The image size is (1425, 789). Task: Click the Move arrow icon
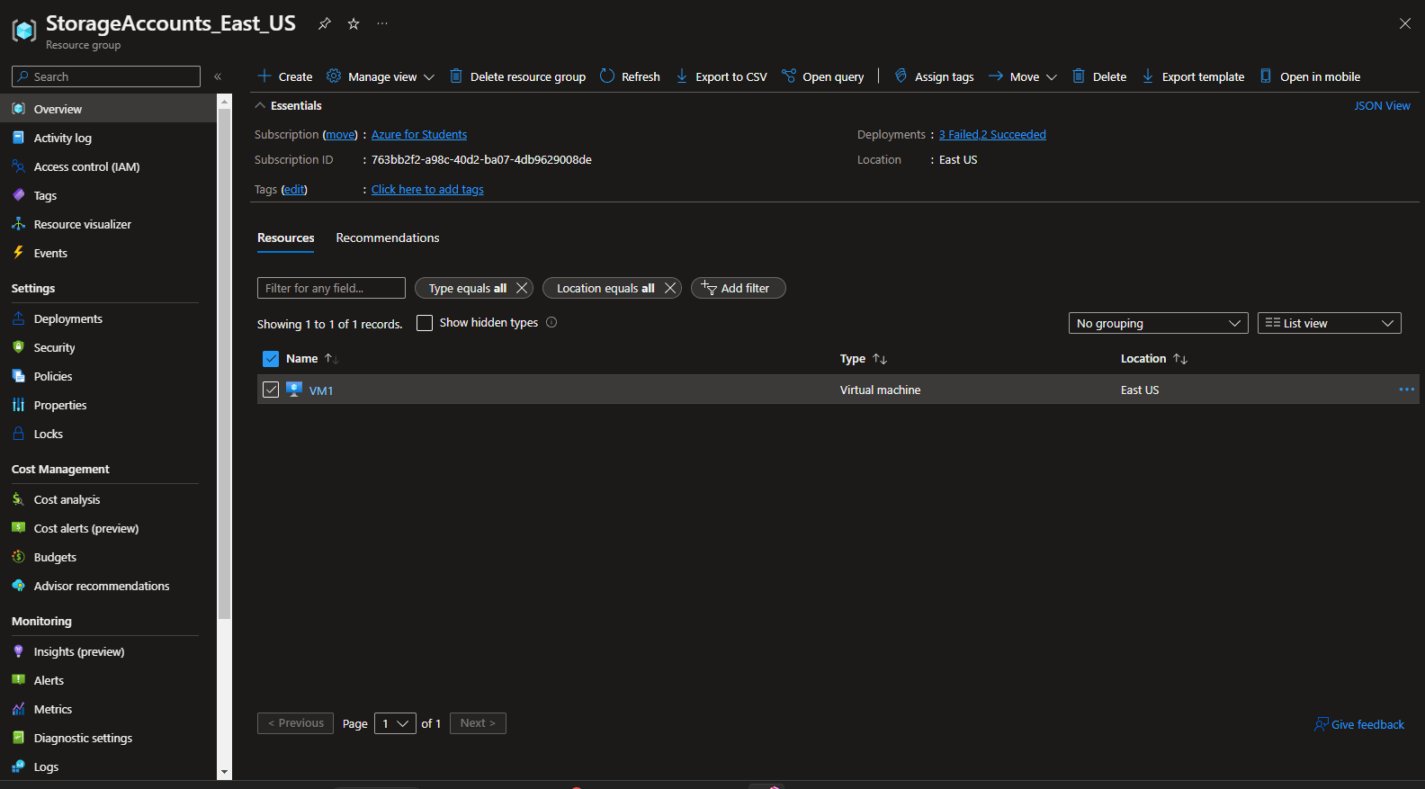point(996,76)
